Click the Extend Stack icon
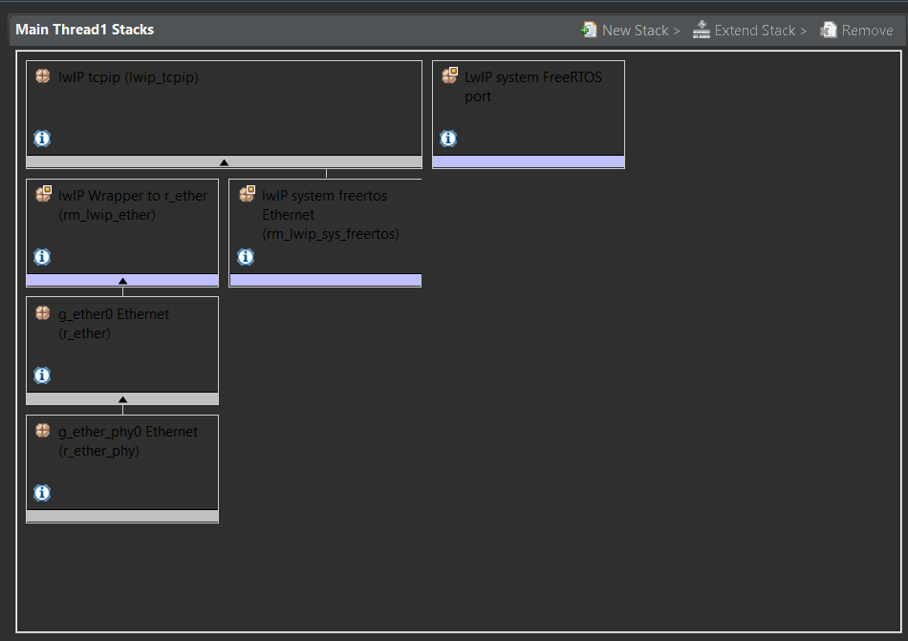Screen dimensions: 908x641 [702, 30]
